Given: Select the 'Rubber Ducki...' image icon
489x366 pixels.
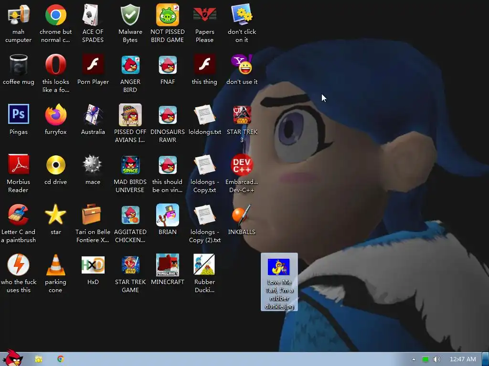Looking at the screenshot, I should (204, 265).
